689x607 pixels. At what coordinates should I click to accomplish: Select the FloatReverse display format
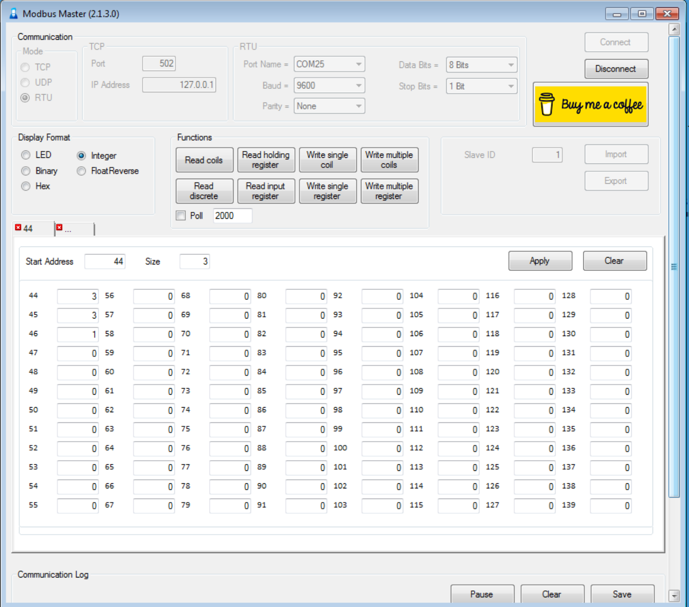coord(82,171)
